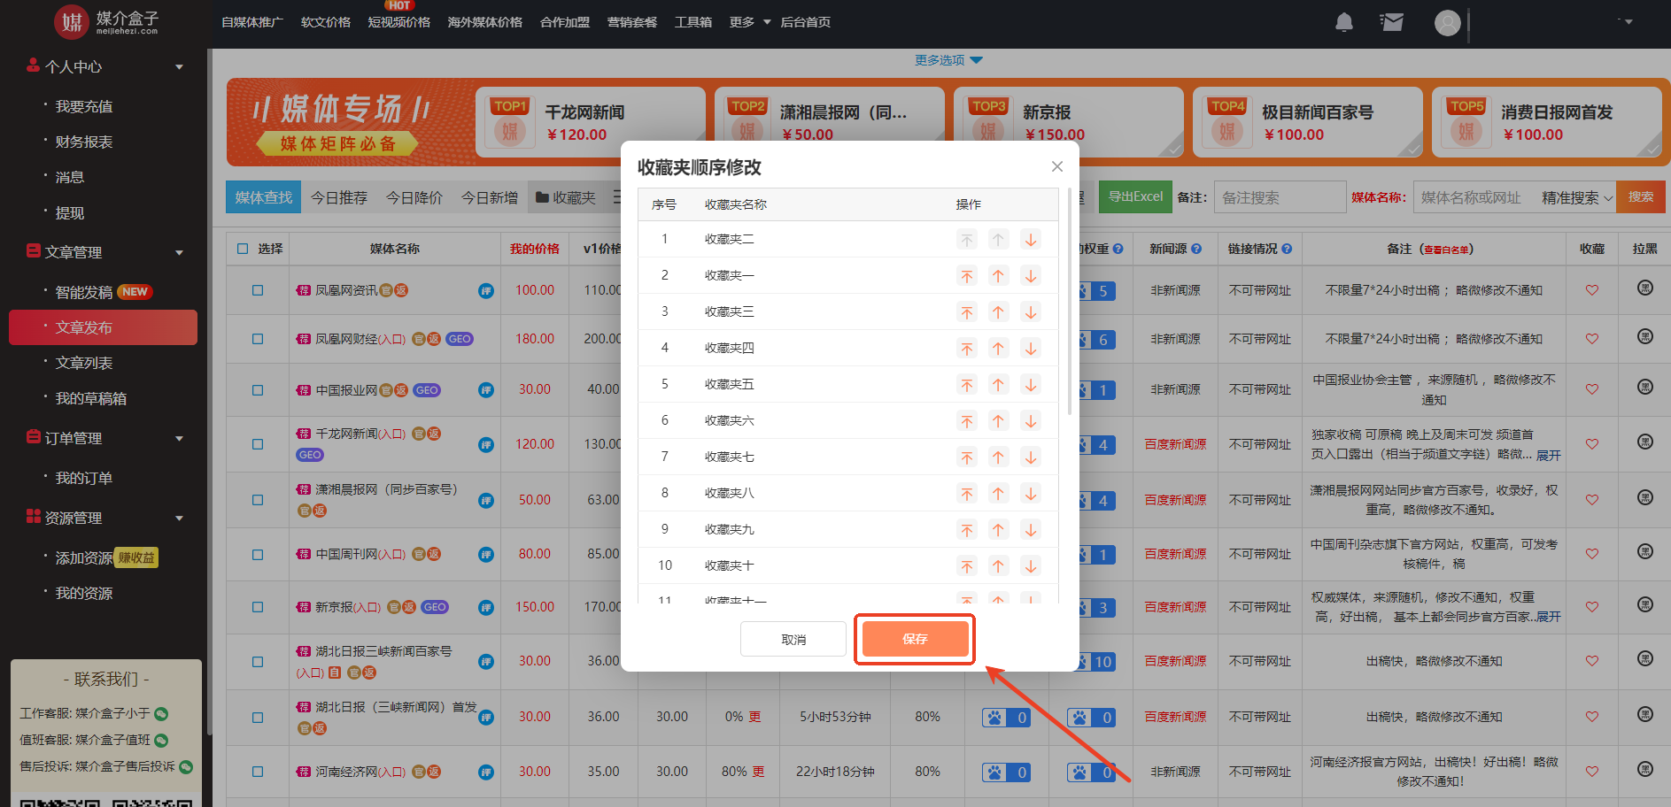Screen dimensions: 1671x807
Task: Click the heart icon for 凤凰网资讯
Action: tap(1591, 290)
